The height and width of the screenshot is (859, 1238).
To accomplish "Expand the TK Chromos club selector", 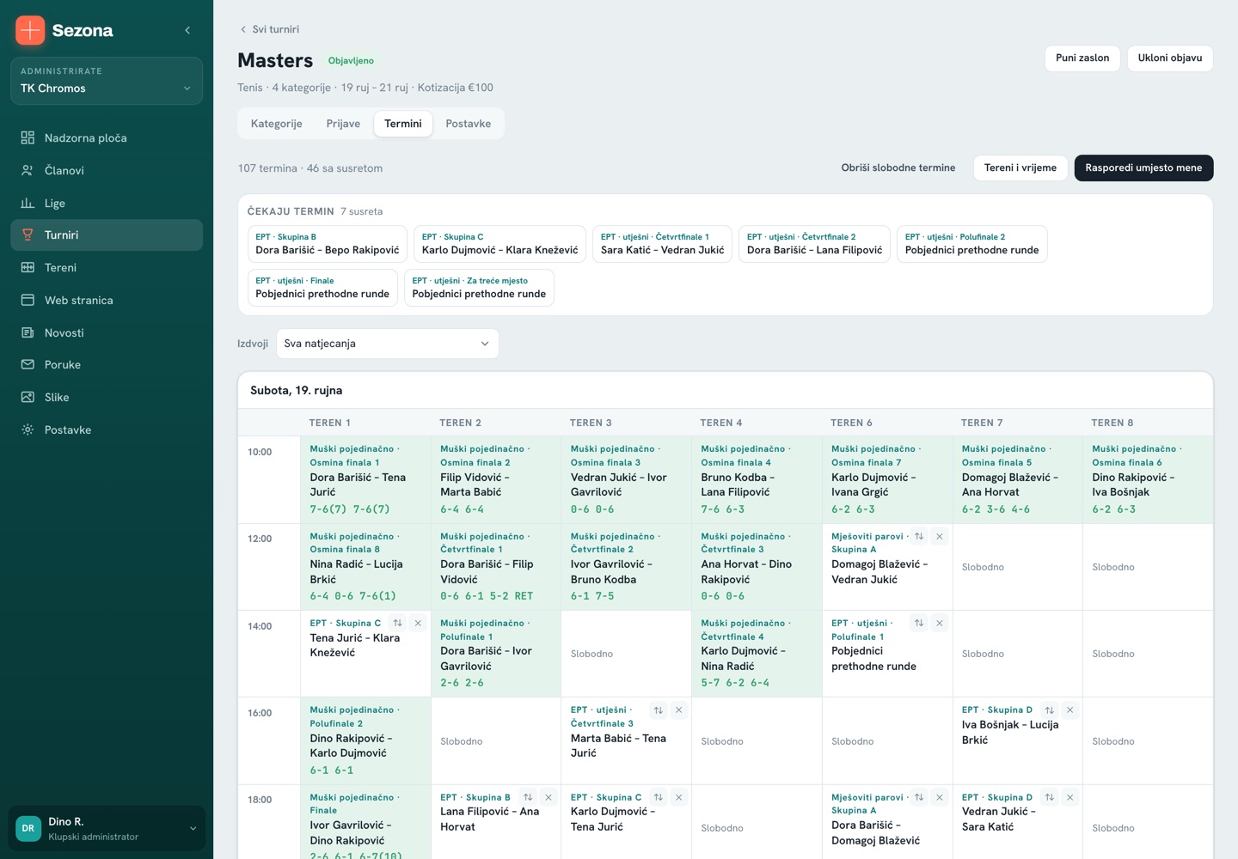I will (107, 81).
